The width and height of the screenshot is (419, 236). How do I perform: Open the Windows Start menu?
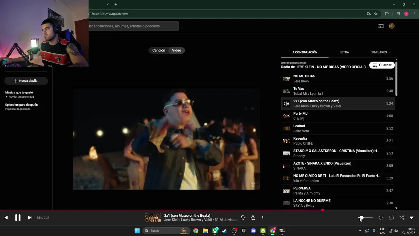click(137, 231)
